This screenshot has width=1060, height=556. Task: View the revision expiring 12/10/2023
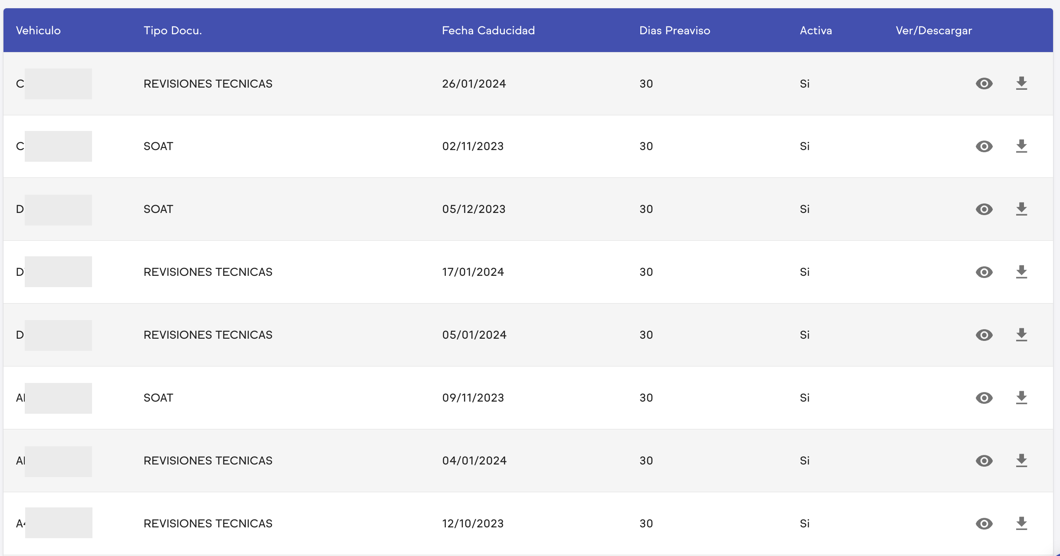click(984, 524)
